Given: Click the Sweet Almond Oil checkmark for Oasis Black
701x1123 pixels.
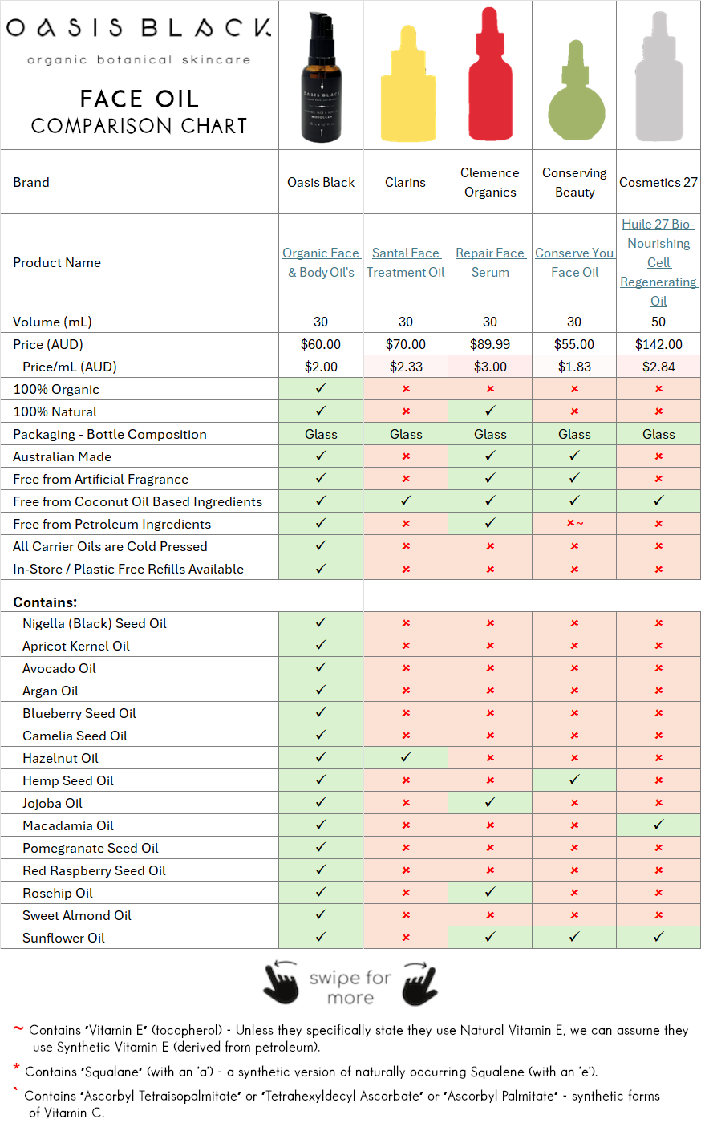Looking at the screenshot, I should (x=321, y=914).
